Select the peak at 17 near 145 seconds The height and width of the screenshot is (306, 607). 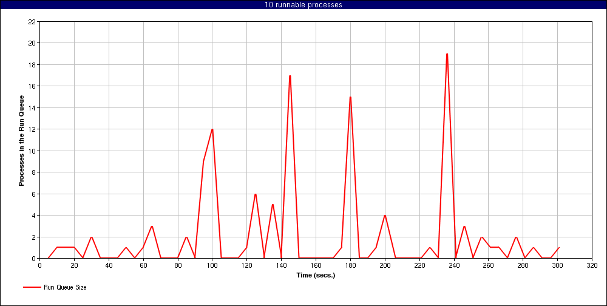(x=290, y=75)
